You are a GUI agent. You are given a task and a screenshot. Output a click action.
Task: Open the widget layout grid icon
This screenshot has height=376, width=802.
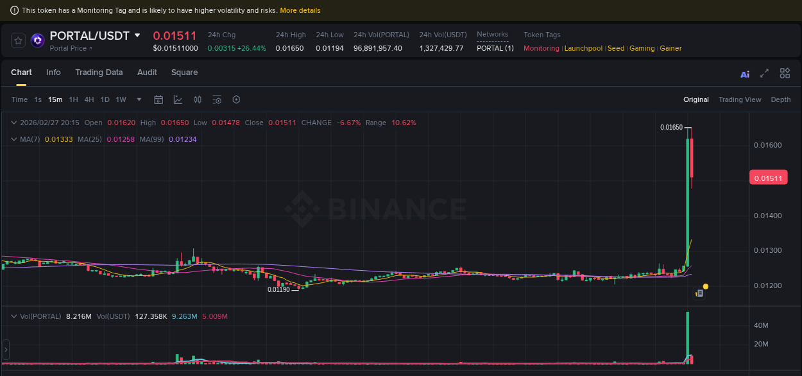785,73
